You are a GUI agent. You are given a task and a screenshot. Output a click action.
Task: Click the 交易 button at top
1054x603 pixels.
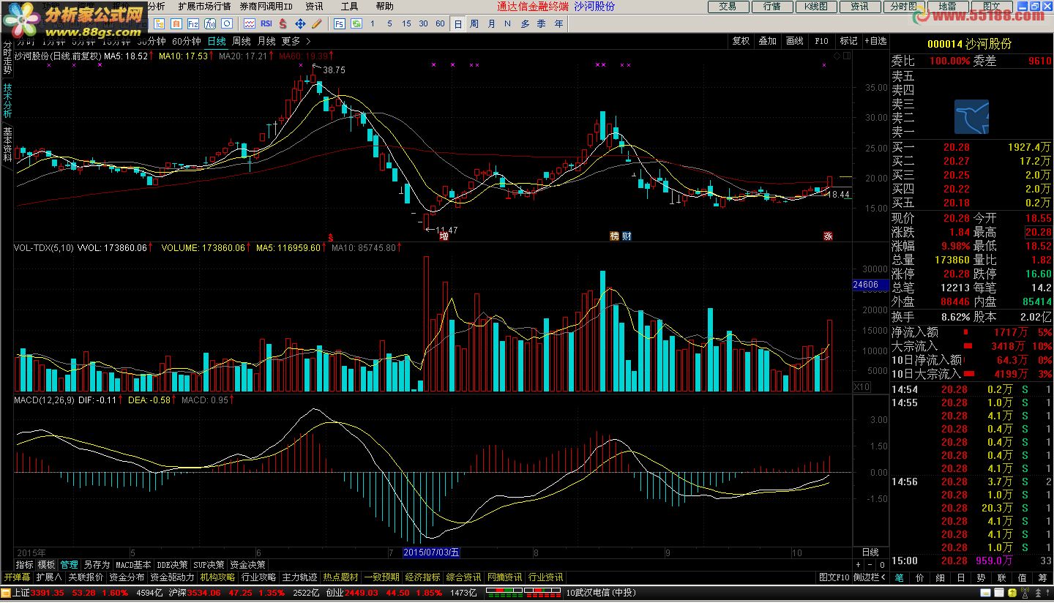(x=728, y=6)
